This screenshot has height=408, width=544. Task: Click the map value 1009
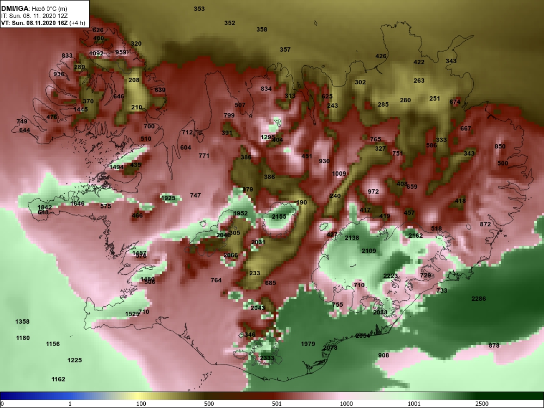[x=339, y=174]
